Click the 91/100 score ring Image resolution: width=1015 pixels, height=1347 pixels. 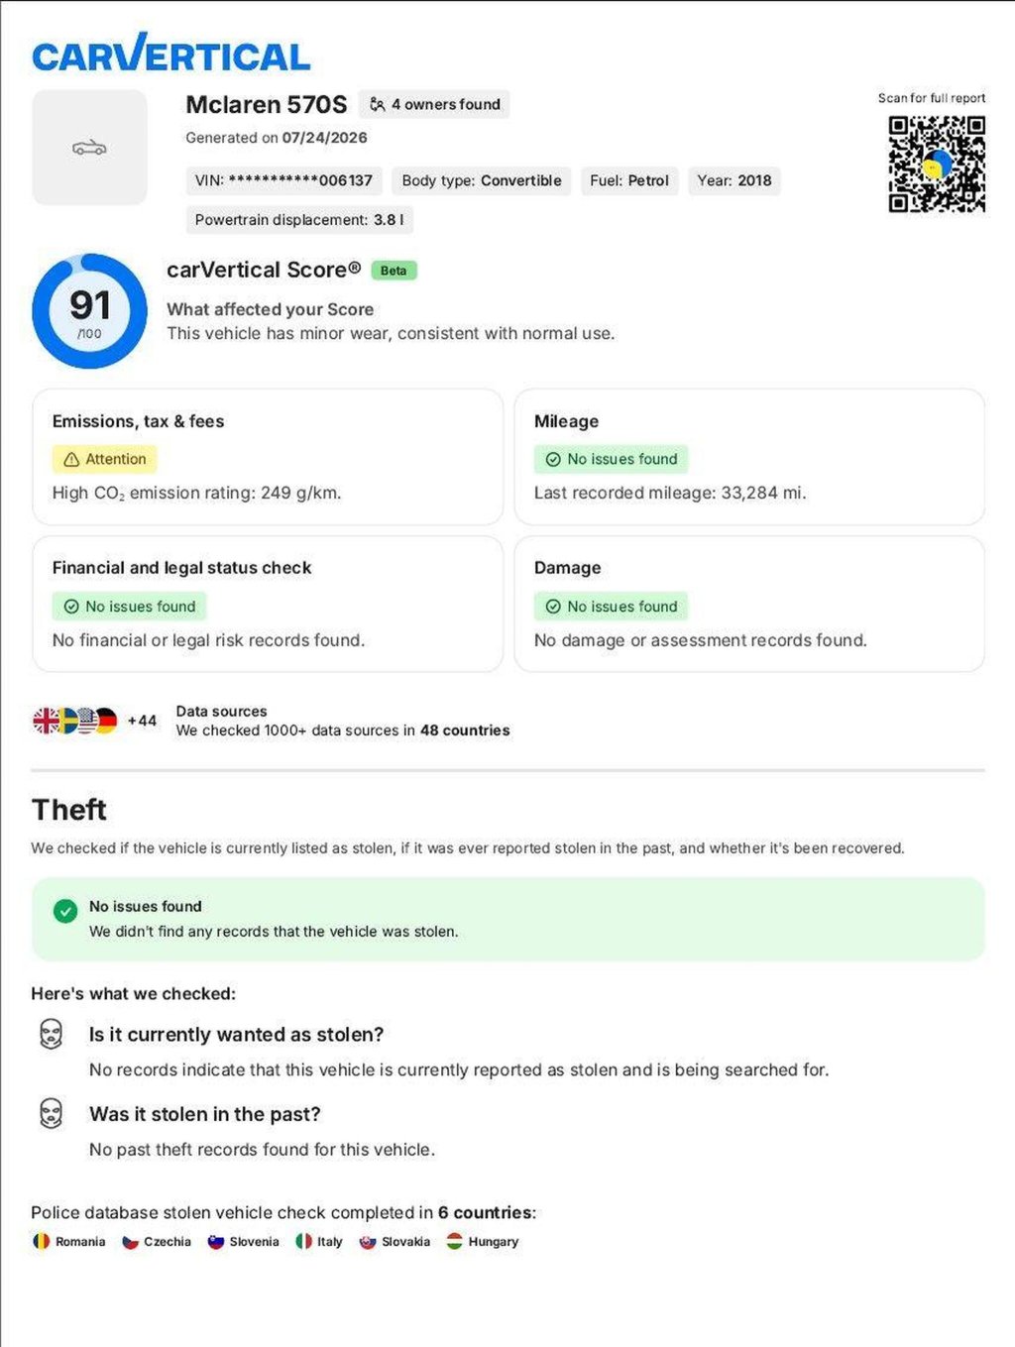point(89,311)
